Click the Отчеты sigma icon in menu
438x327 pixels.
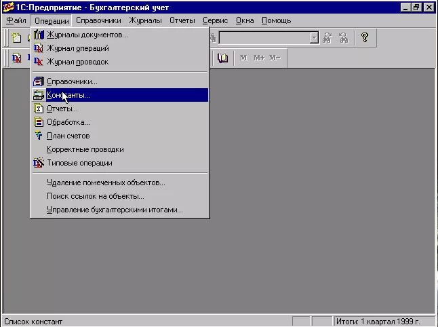coord(39,109)
